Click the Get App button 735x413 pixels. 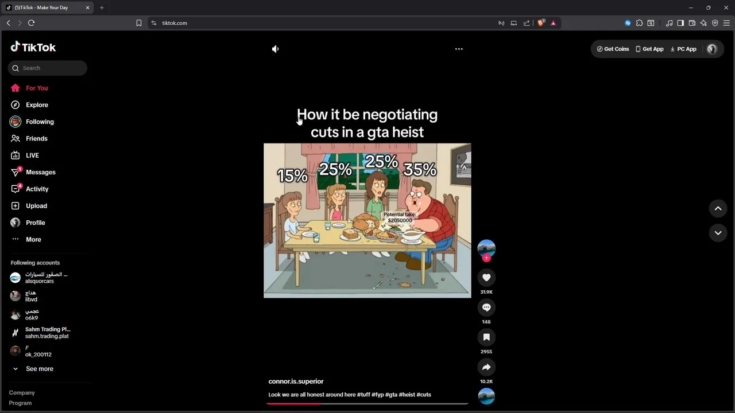[x=649, y=49]
